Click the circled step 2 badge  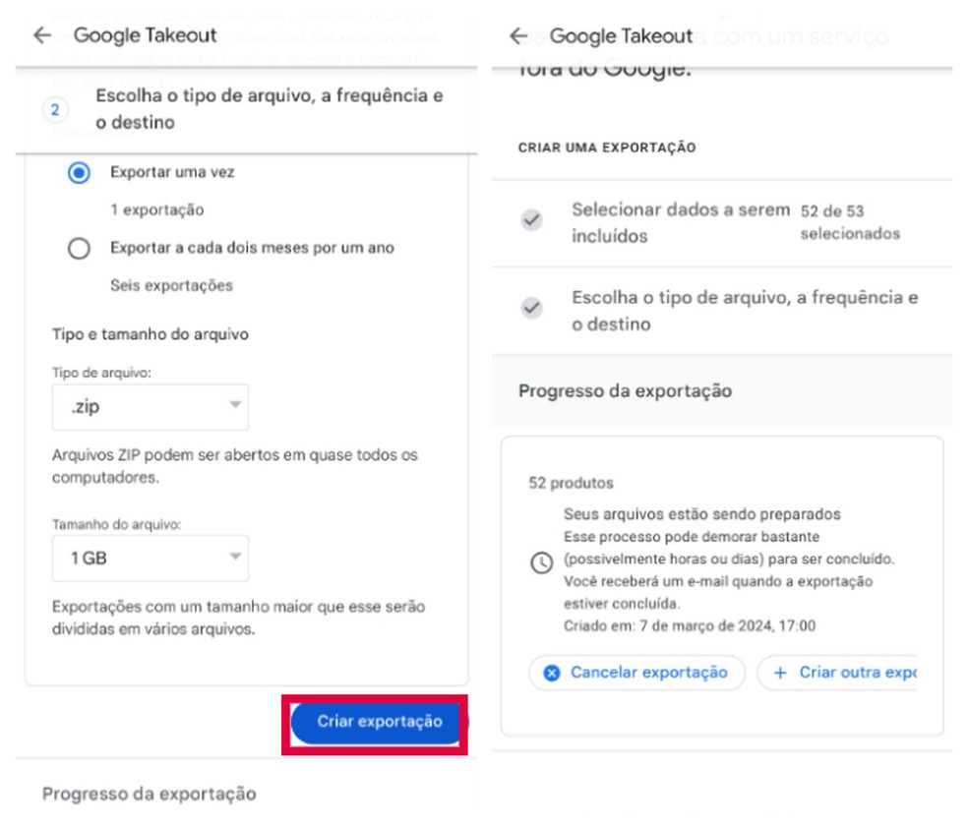(55, 109)
